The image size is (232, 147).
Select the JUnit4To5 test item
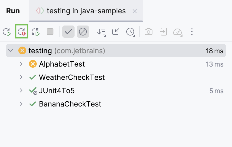tap(57, 91)
